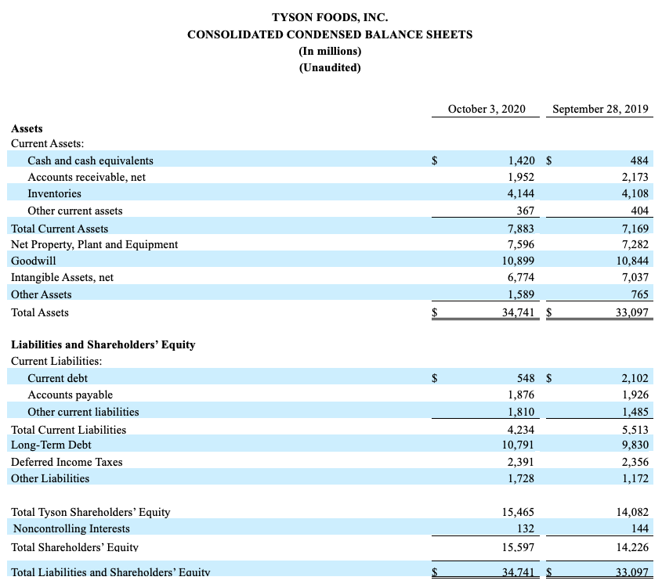The image size is (662, 584).
Task: Select the Accounts receivable, net row
Action: (89, 177)
